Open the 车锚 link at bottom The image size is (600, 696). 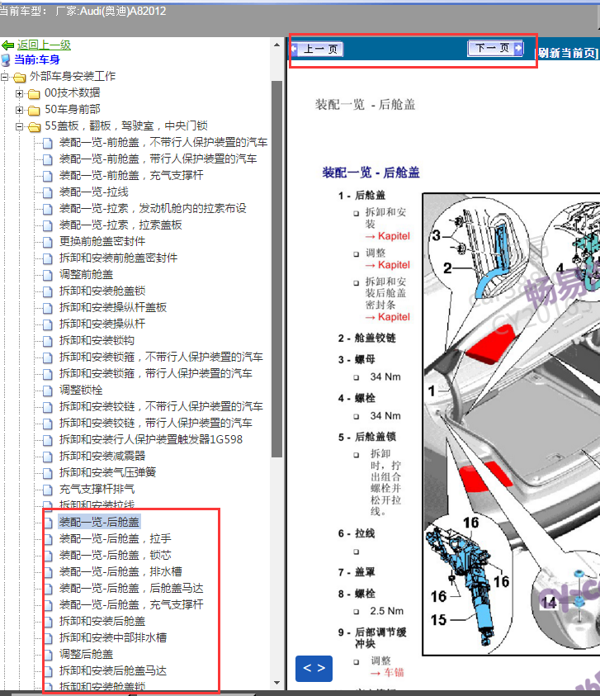pos(387,672)
